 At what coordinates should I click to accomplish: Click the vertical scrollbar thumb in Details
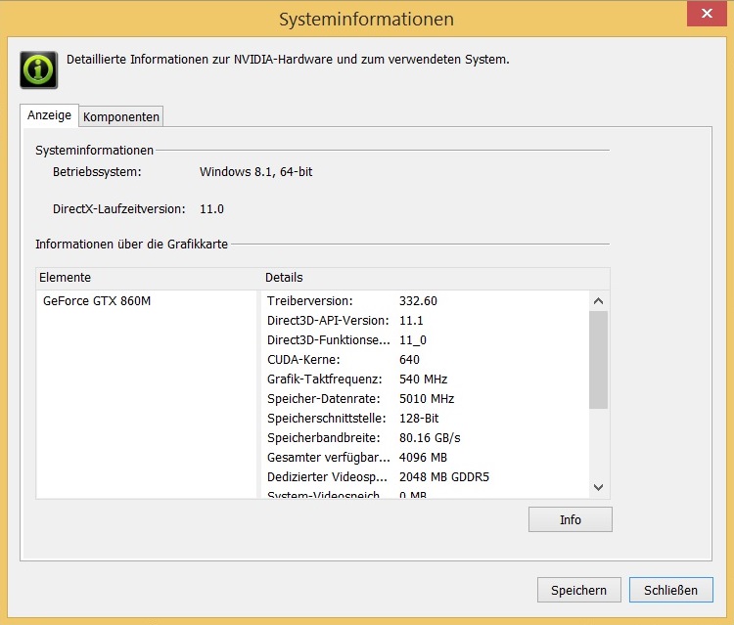(599, 358)
